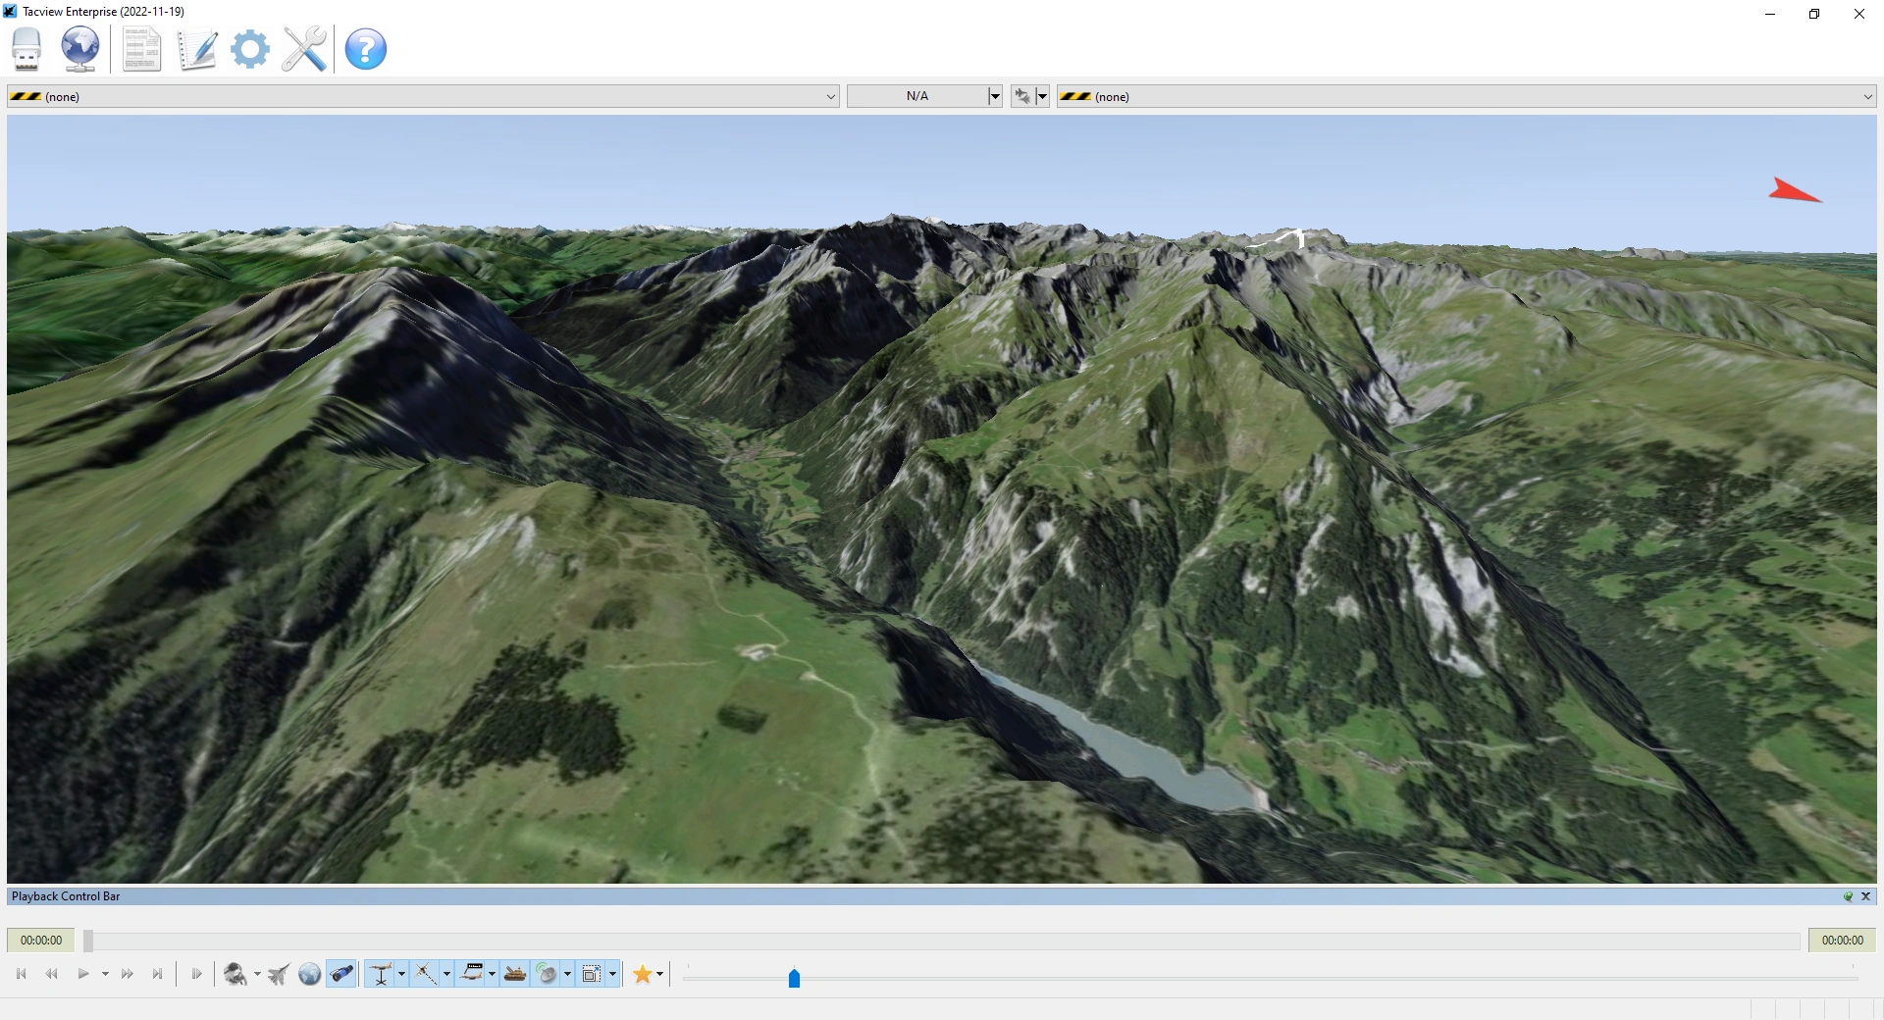This screenshot has width=1884, height=1020.
Task: Toggle the dashed square overlay button
Action: [592, 974]
